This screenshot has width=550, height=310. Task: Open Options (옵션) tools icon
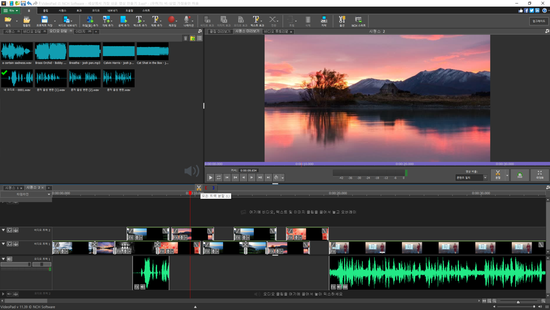tap(342, 21)
